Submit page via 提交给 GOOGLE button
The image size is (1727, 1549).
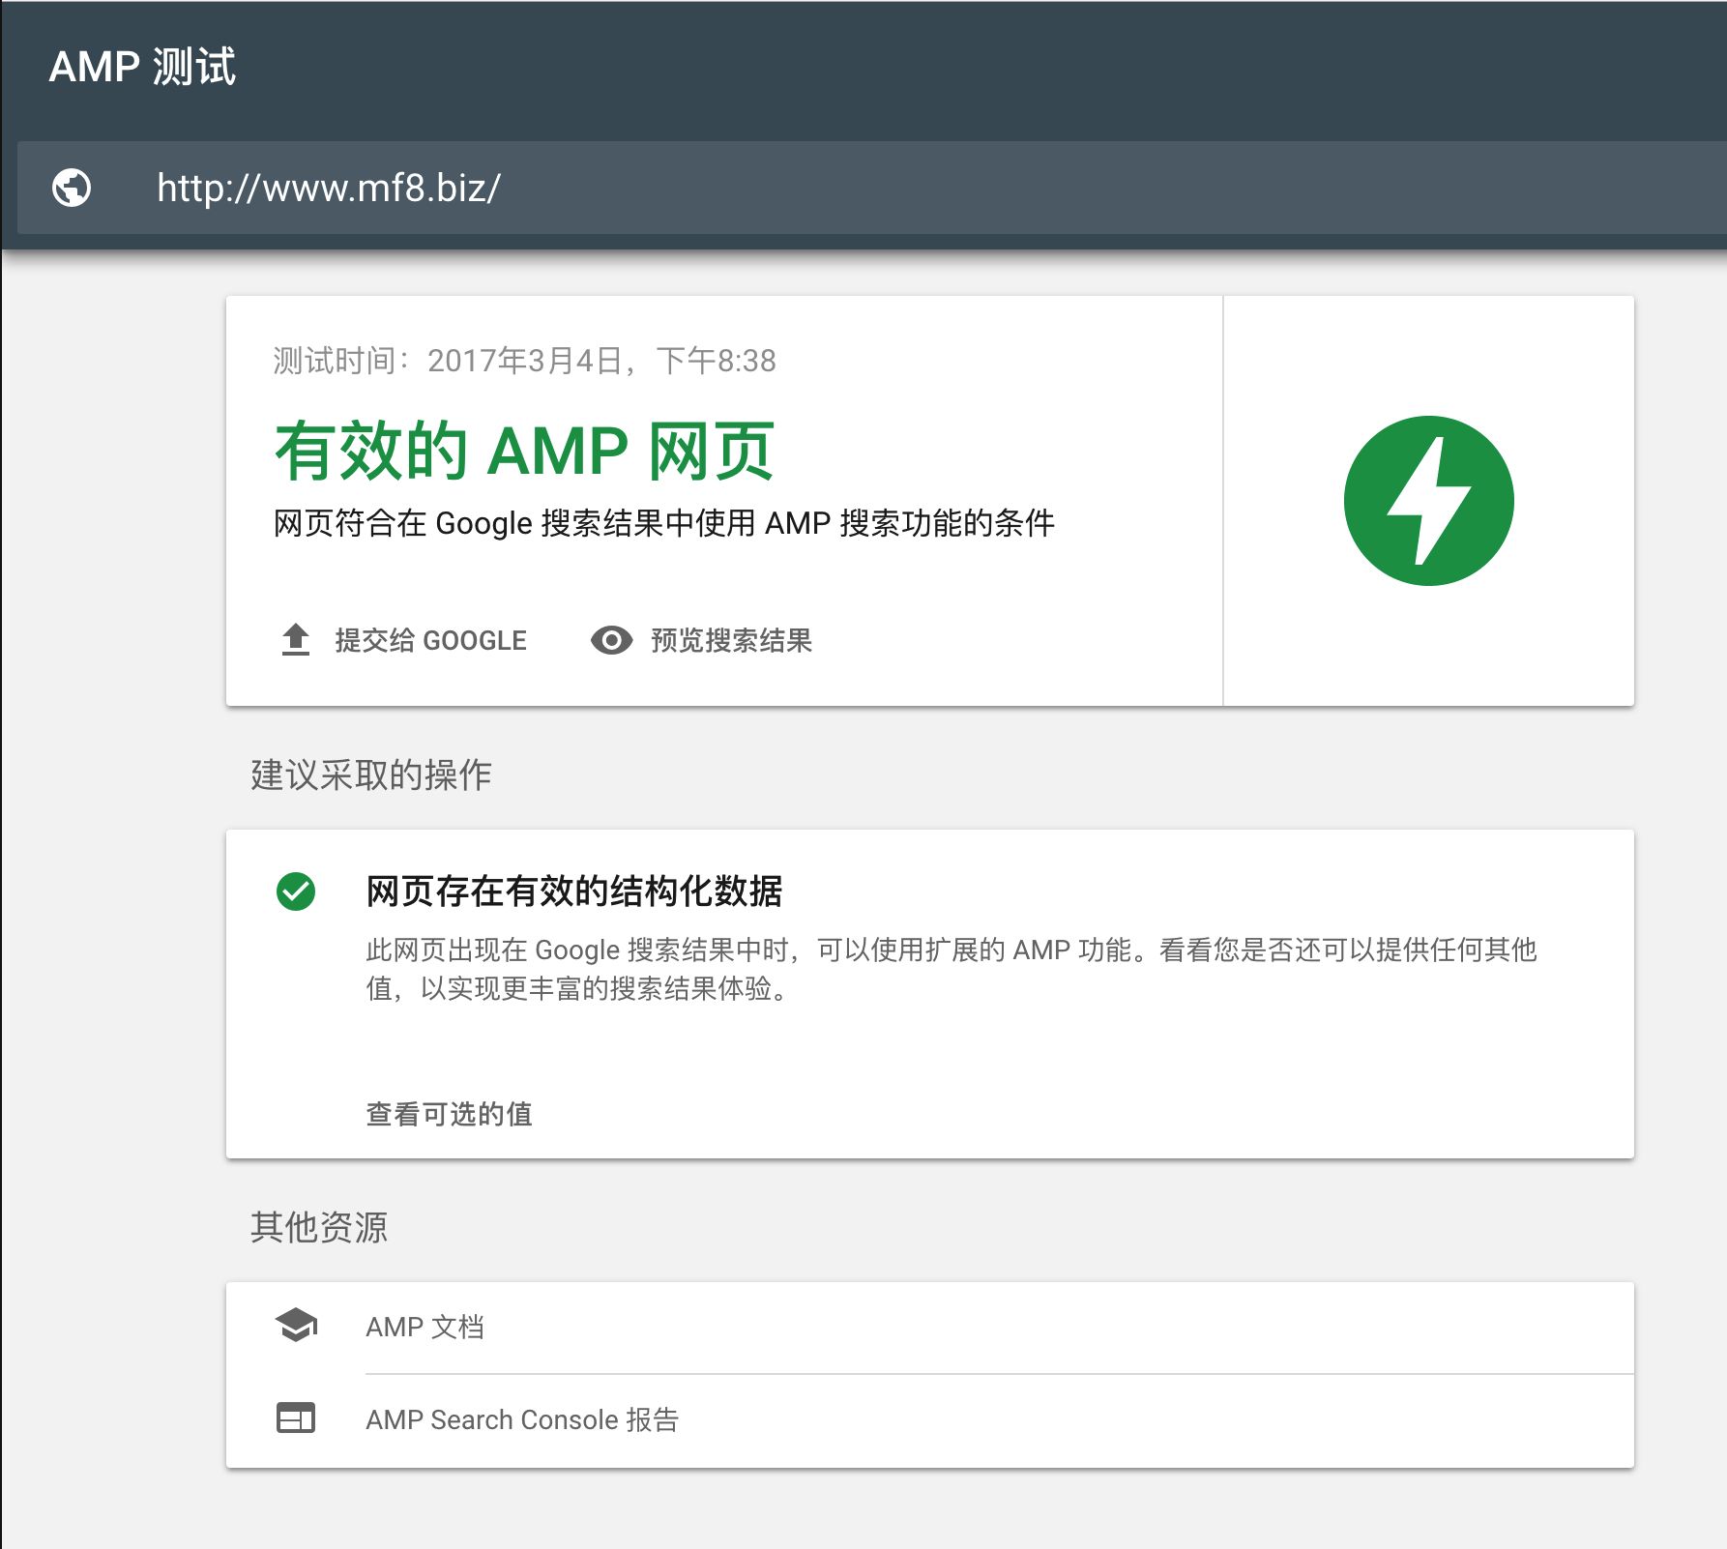tap(403, 640)
